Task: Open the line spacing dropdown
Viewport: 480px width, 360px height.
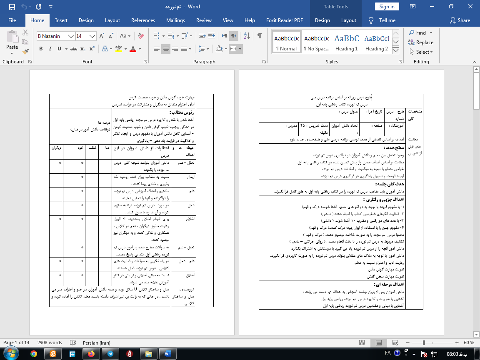Action: pyautogui.click(x=203, y=49)
